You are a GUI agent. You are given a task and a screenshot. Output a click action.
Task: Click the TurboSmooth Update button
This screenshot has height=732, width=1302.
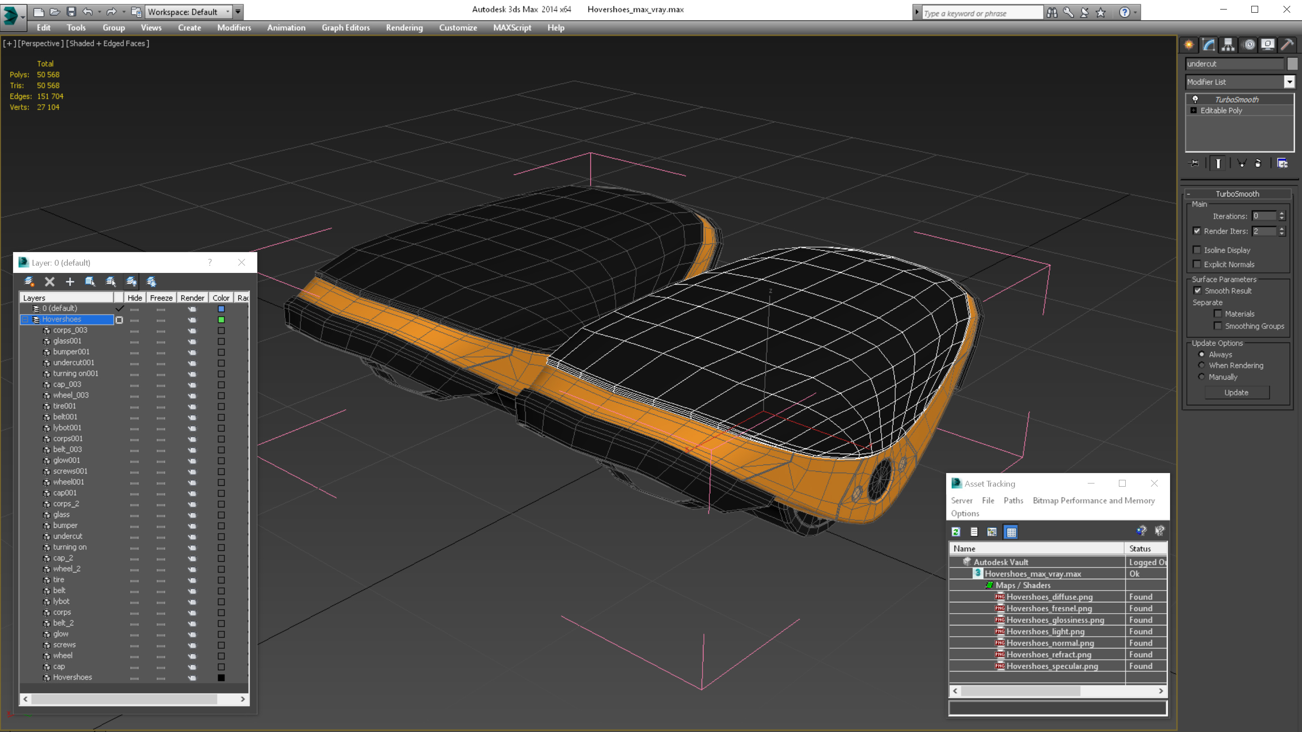(1236, 393)
